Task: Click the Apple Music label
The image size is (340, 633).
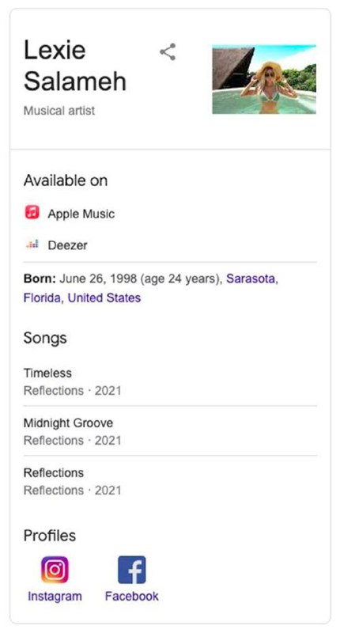Action: click(81, 214)
